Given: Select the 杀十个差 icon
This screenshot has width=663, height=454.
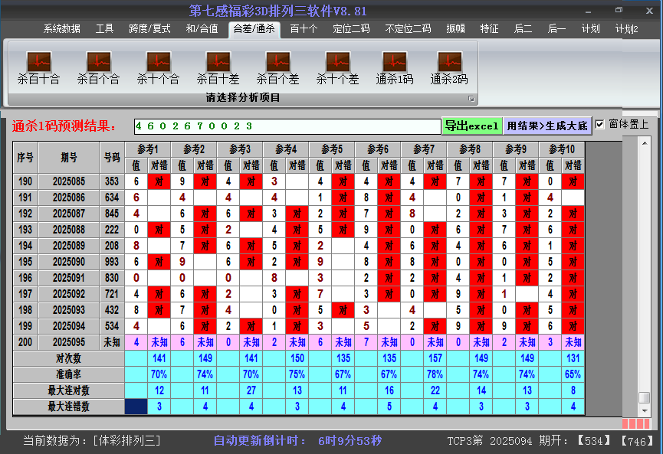Looking at the screenshot, I should pos(337,62).
